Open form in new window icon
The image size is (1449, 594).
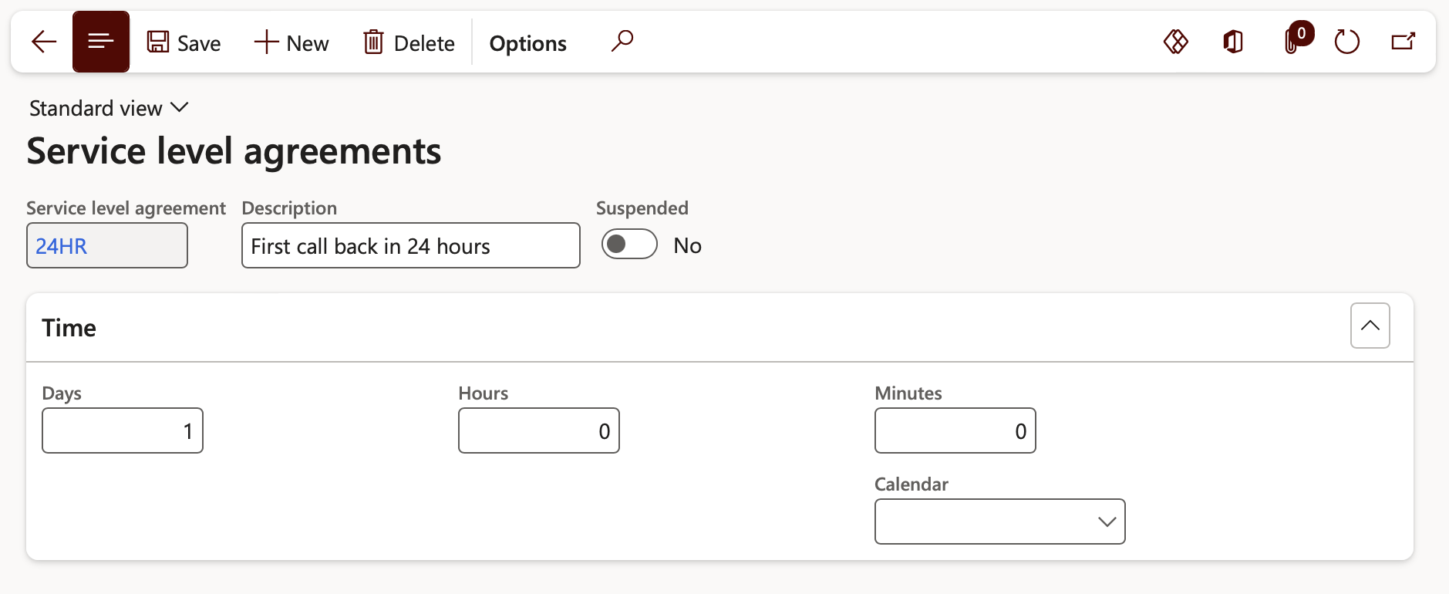[1404, 42]
